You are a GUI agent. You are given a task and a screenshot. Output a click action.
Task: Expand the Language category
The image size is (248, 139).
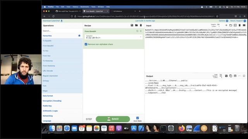click(x=62, y=121)
